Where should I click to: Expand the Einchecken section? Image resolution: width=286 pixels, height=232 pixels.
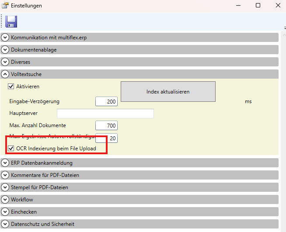(5, 212)
